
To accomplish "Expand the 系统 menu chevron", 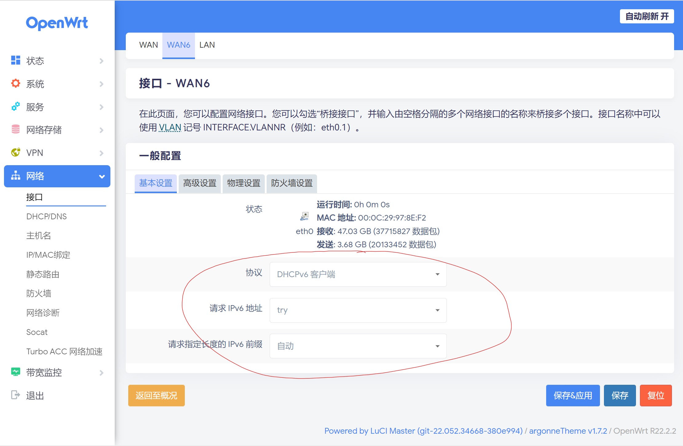I will click(x=101, y=84).
